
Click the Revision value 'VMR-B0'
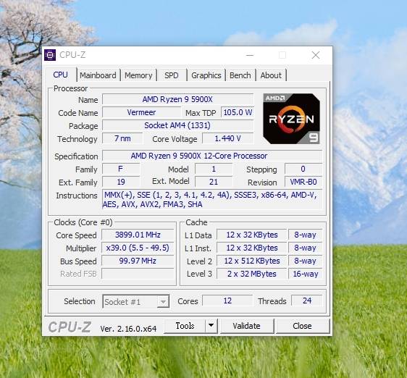pos(303,182)
